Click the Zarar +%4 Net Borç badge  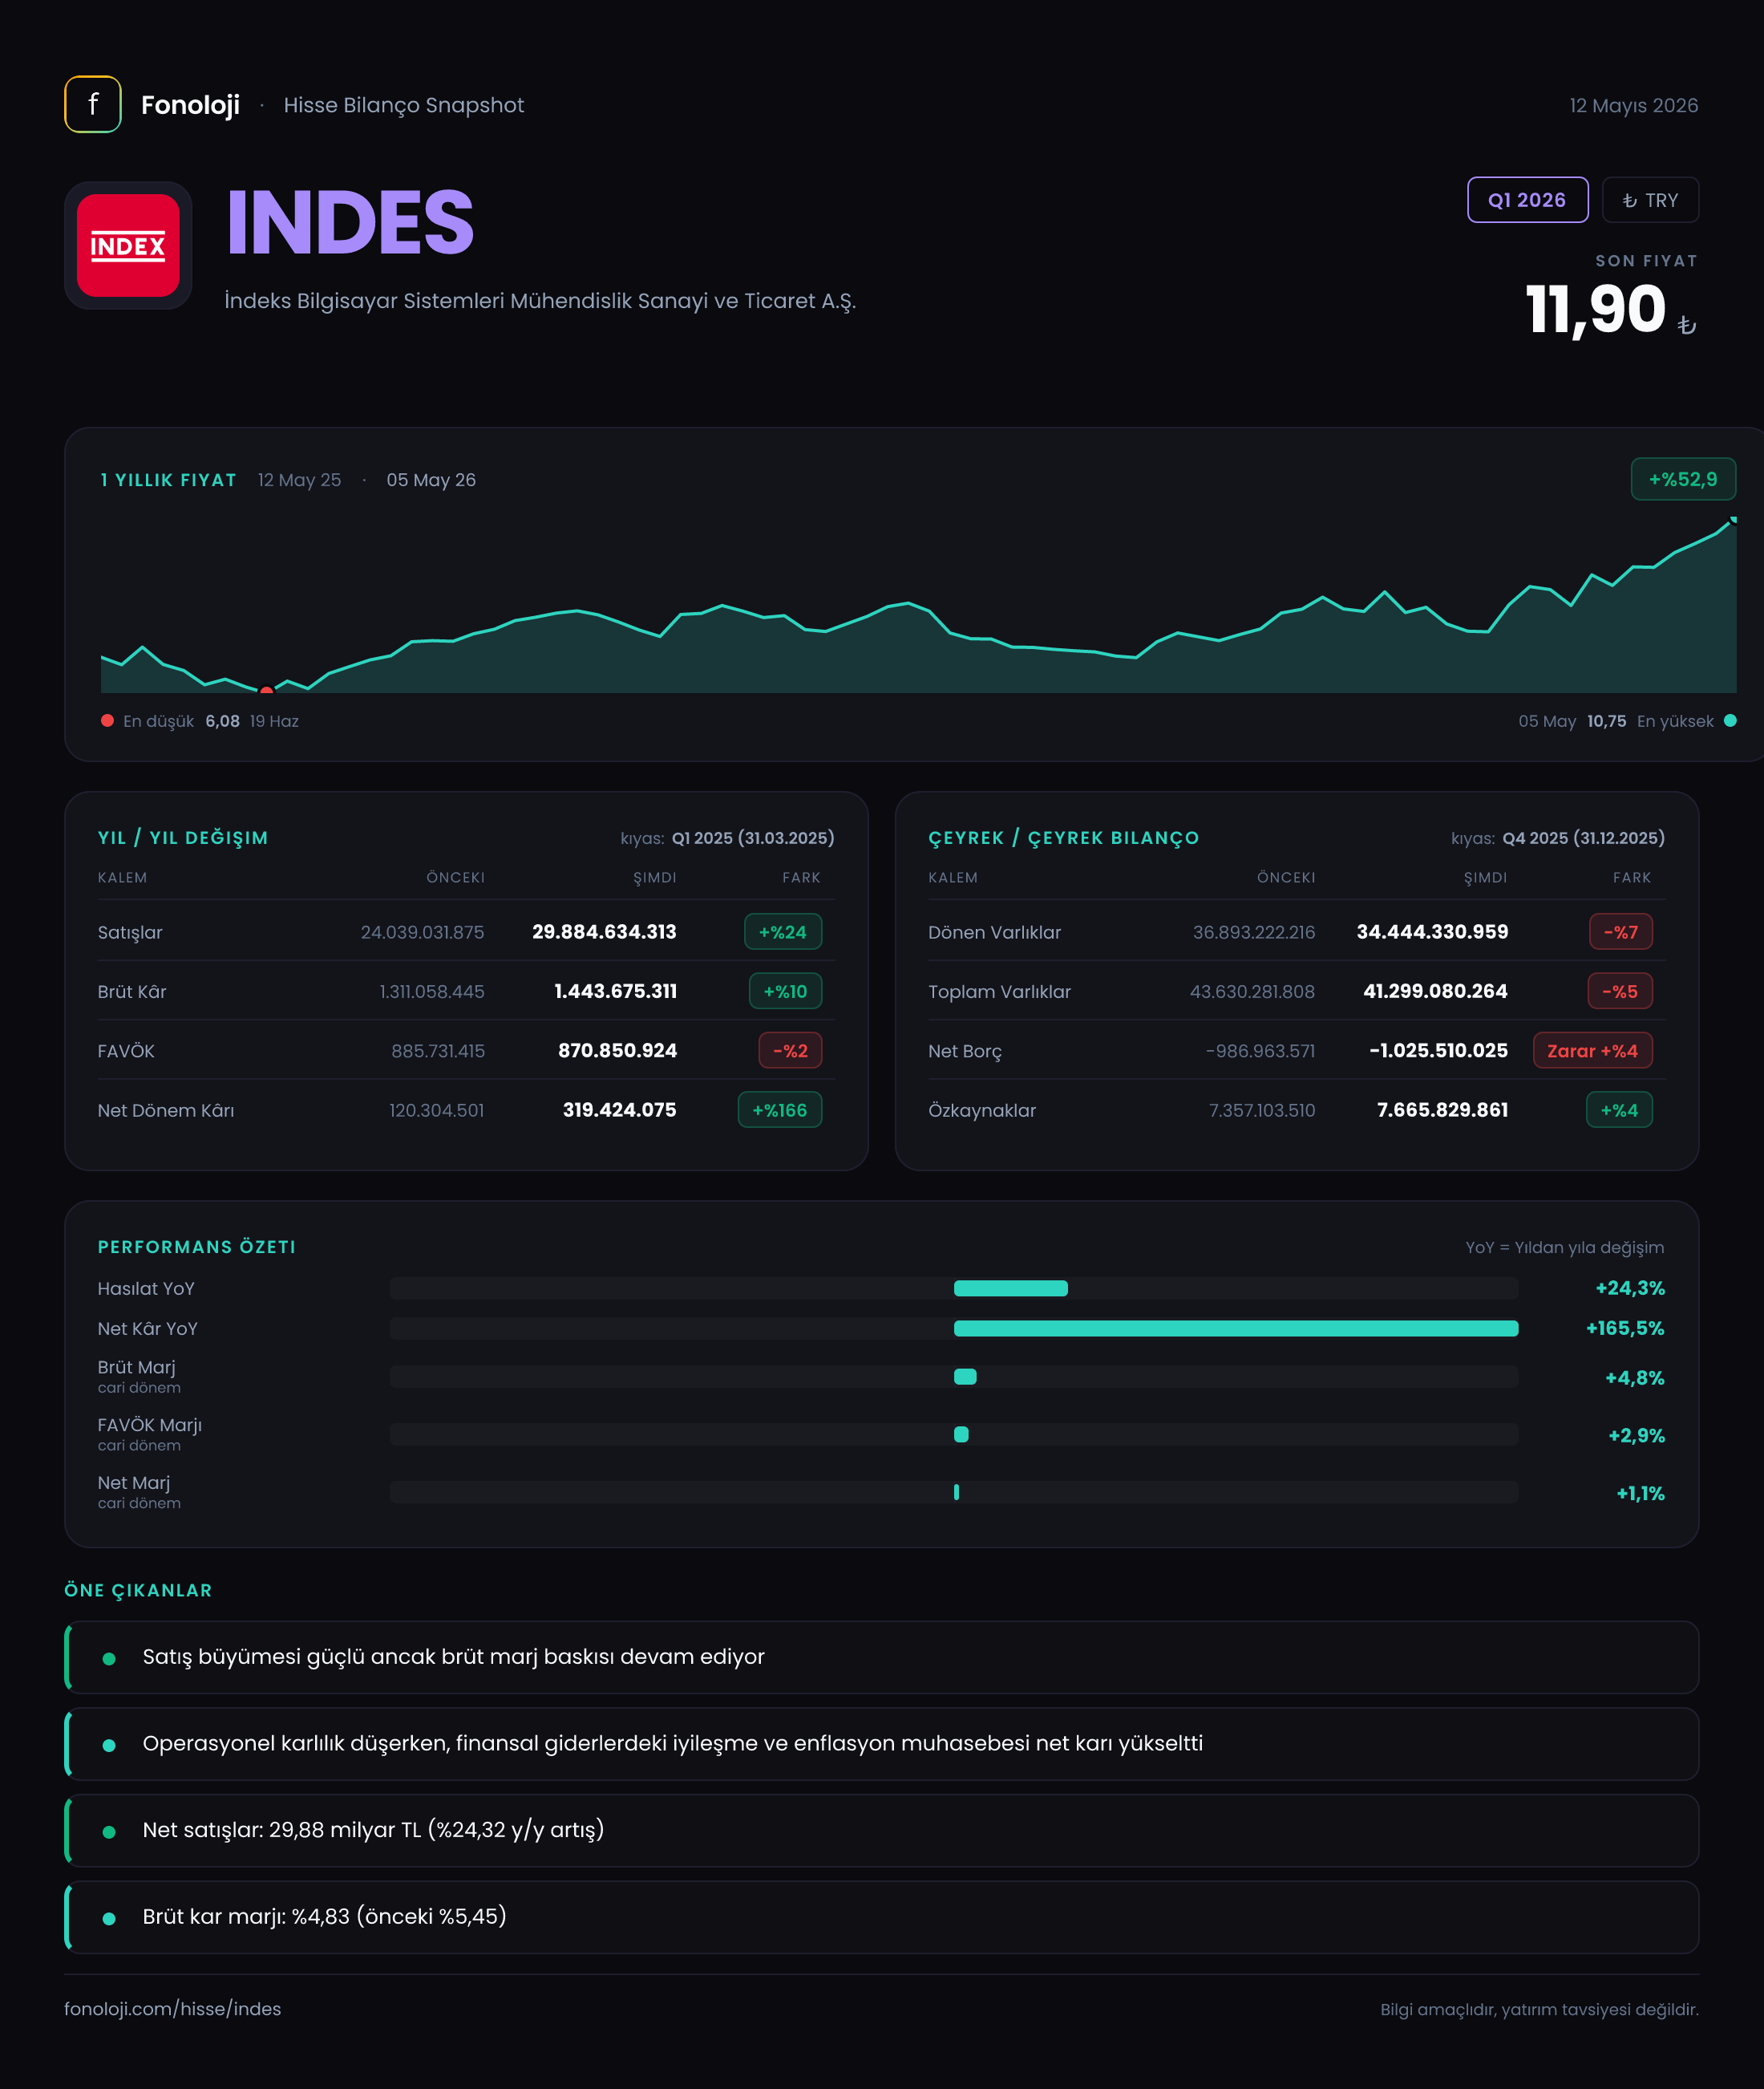[x=1593, y=1050]
